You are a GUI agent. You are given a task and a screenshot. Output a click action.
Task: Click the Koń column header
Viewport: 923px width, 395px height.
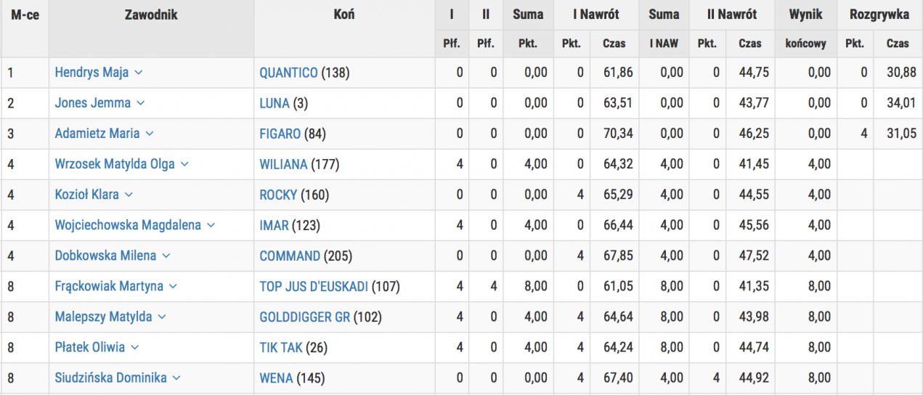(x=345, y=15)
